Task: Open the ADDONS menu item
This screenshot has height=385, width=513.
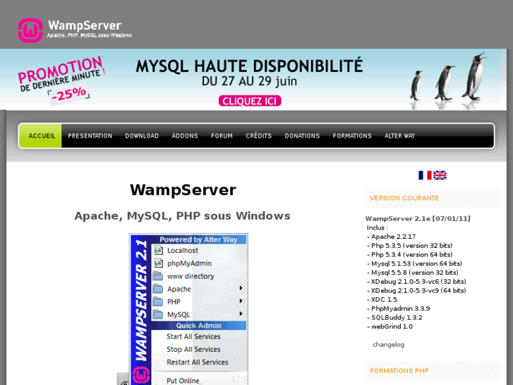Action: coord(185,136)
